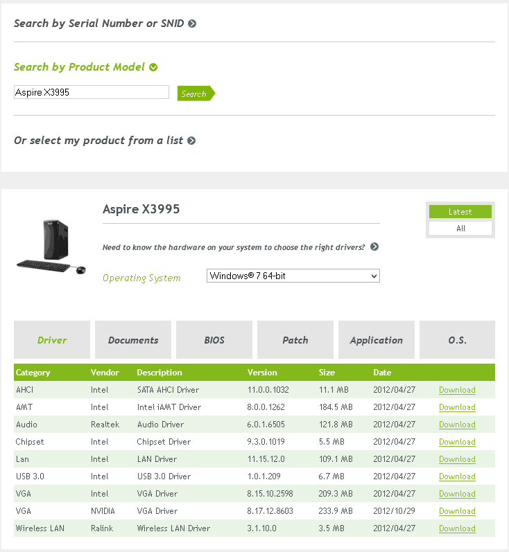The image size is (509, 552).
Task: Click the version cell 11.0.0.1032
Action: click(268, 390)
